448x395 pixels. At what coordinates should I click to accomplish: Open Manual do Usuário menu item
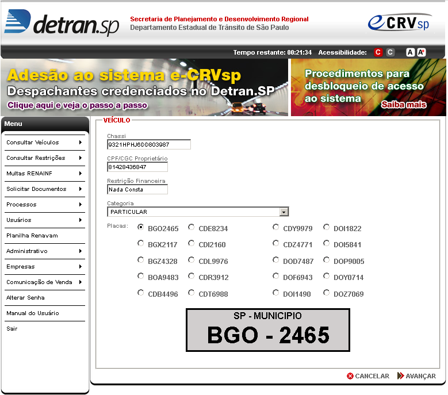(45, 313)
